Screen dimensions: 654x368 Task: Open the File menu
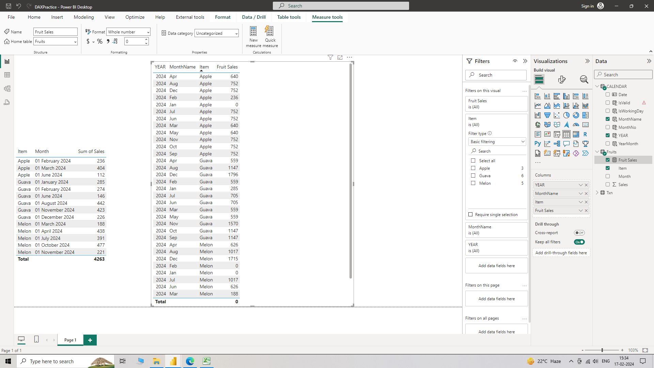11,17
